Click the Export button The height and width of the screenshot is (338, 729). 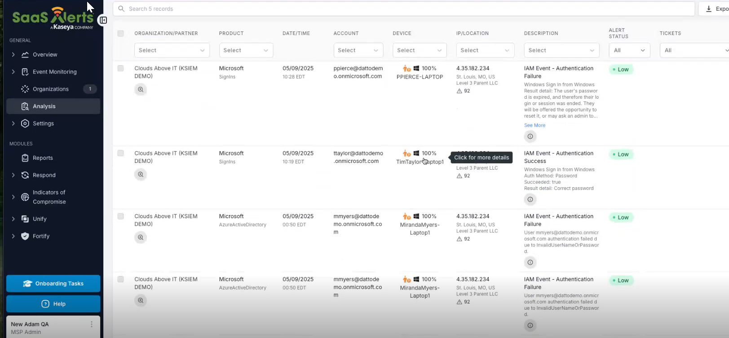click(x=714, y=9)
